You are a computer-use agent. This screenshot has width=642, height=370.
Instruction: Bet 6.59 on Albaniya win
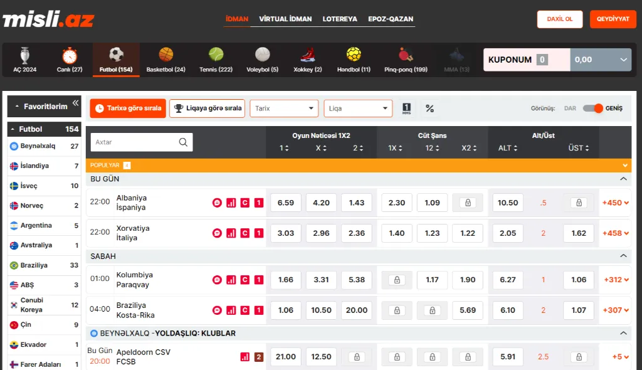pyautogui.click(x=286, y=203)
